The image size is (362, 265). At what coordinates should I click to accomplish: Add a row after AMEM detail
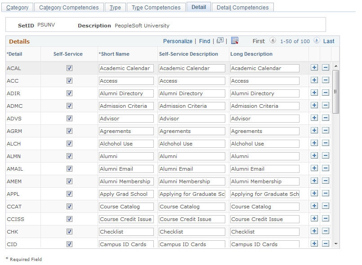coord(314,181)
